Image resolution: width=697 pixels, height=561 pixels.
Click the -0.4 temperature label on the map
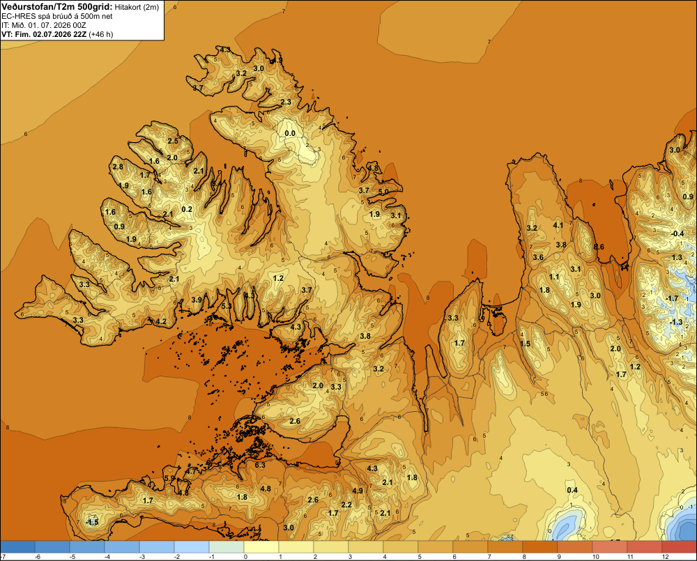click(677, 234)
